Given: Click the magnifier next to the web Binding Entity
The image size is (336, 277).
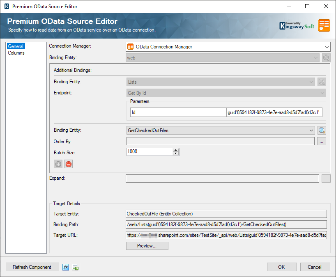Looking at the screenshot, I should coord(326,57).
